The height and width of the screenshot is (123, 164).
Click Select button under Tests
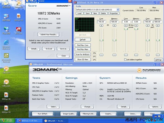coord(53,107)
